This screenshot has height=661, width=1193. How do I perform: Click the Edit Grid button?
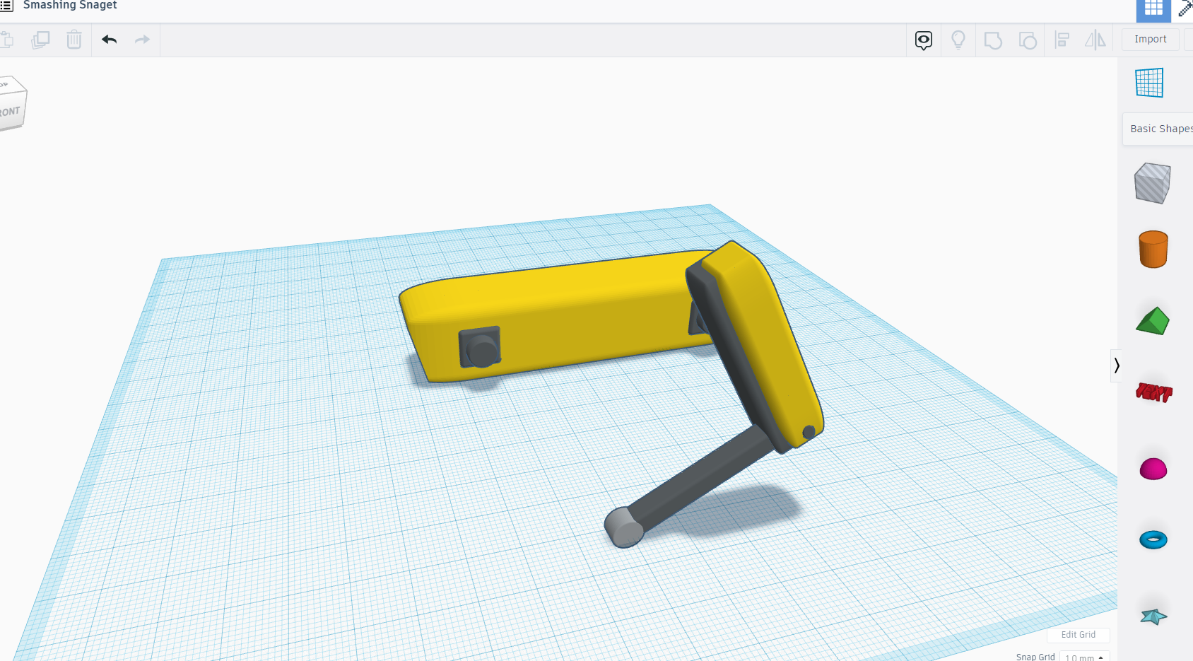click(1079, 635)
